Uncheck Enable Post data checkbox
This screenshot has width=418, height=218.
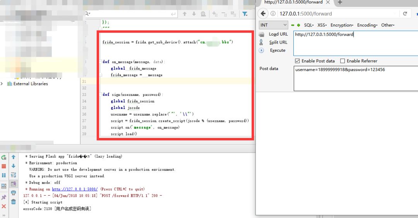coord(297,61)
